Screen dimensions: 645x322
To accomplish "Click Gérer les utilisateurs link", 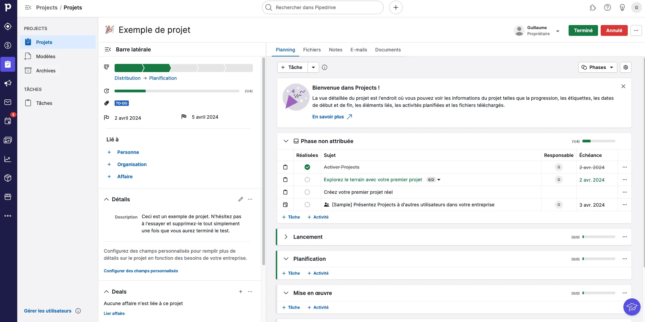I will point(48,311).
